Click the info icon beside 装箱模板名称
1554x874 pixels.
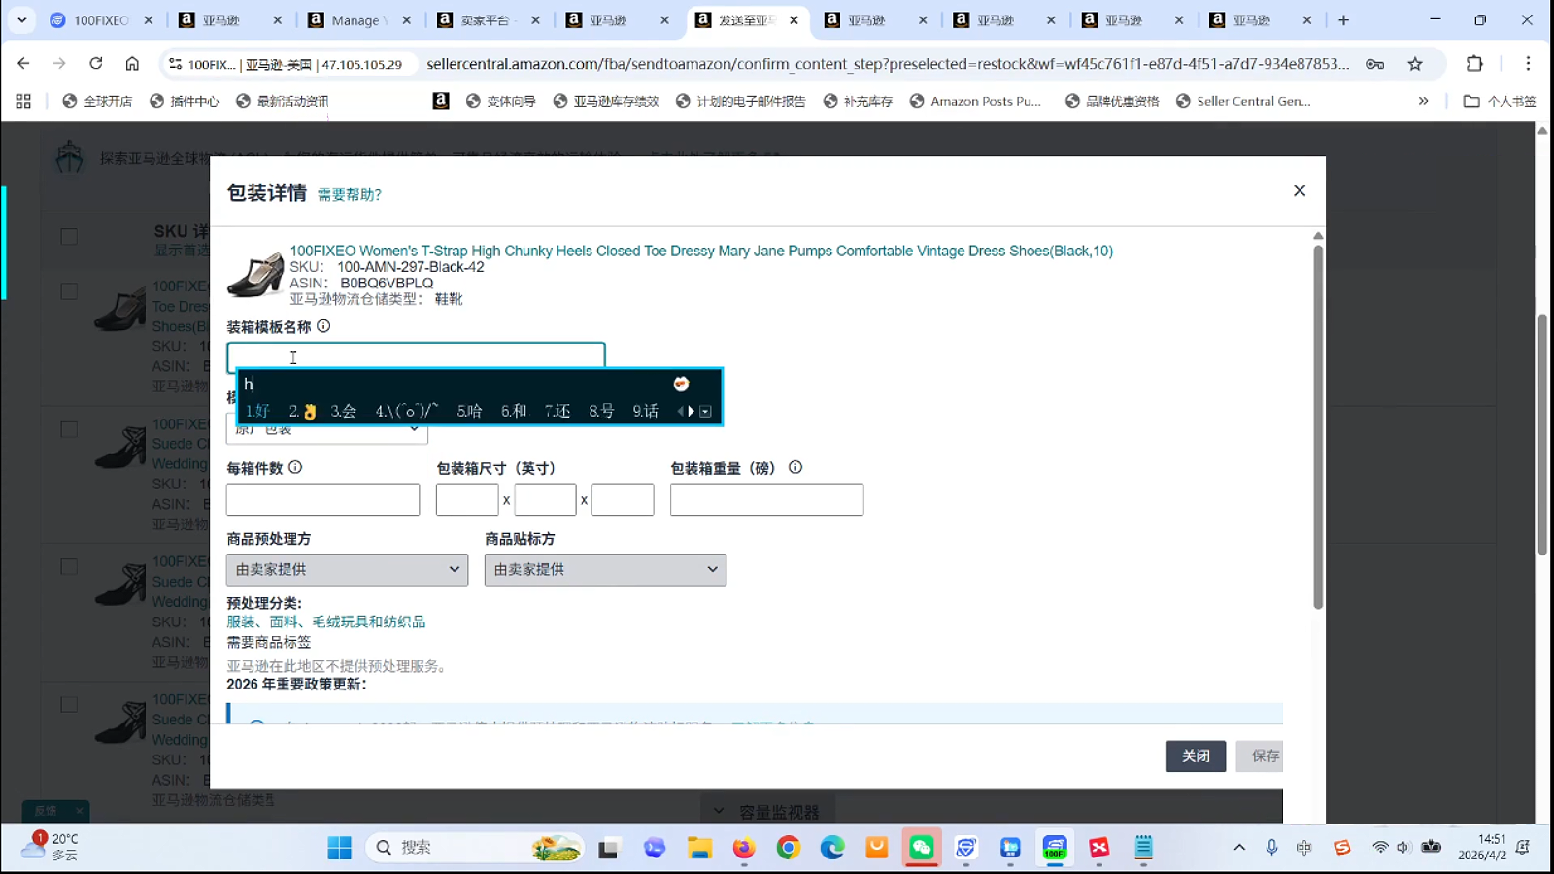(x=323, y=326)
